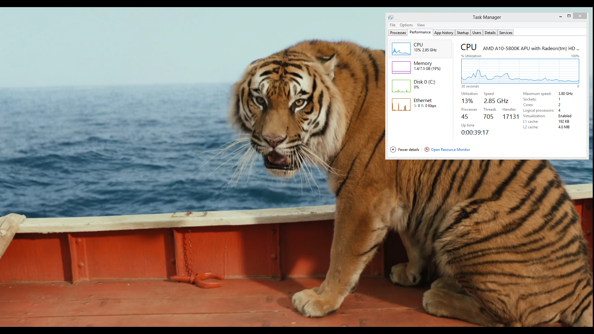Switch to the Performance tab
Viewport: 594px width, 334px height.
(x=420, y=32)
